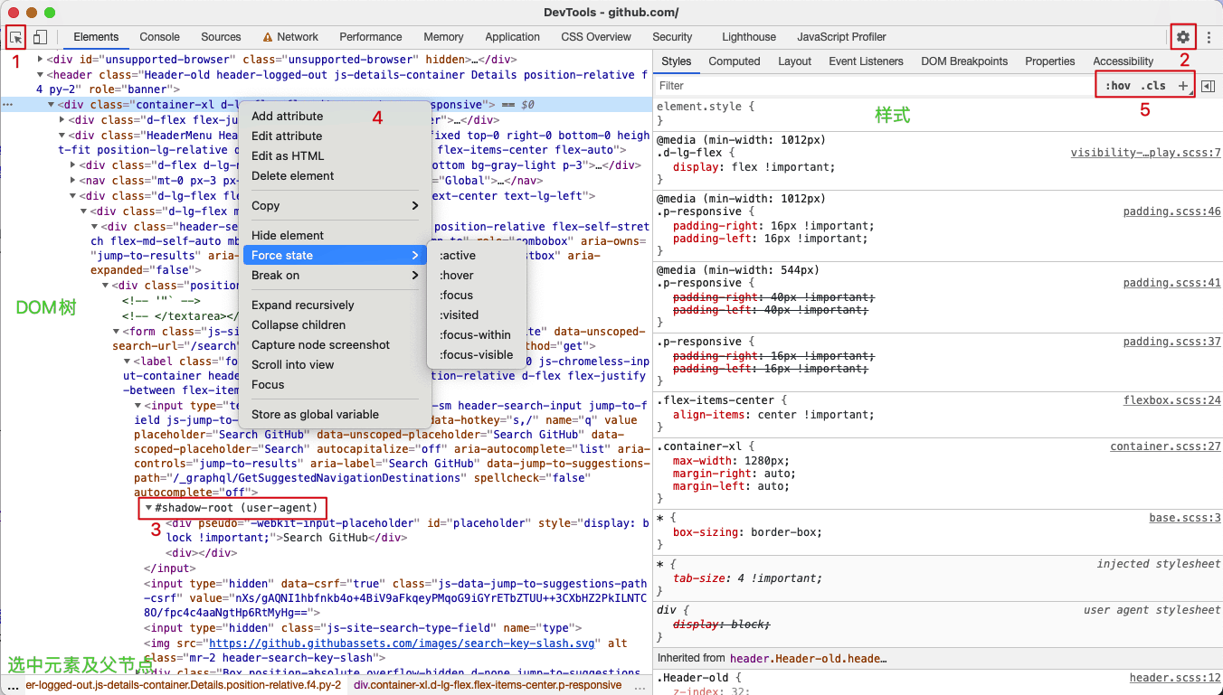This screenshot has height=695, width=1223.
Task: Switch to the Computed pane tab
Action: point(734,61)
